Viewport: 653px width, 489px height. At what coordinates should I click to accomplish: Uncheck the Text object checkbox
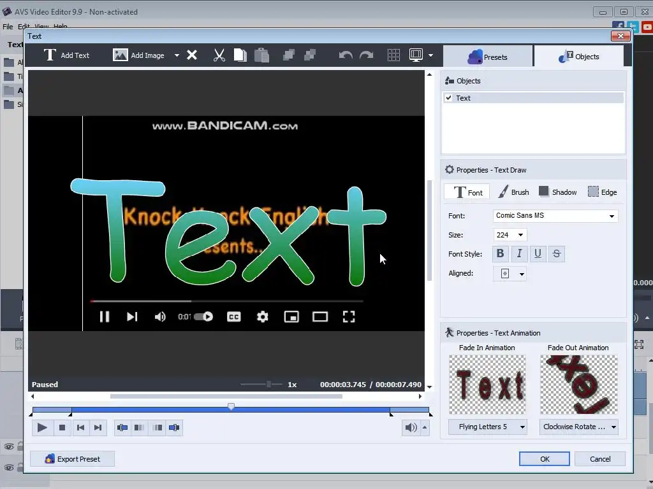(448, 97)
